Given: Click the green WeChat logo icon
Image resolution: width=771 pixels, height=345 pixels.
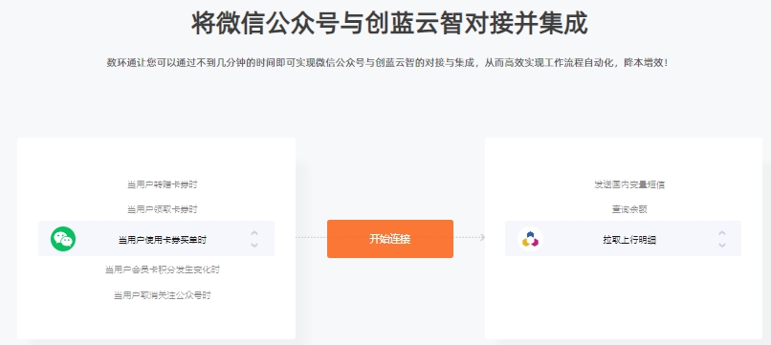Looking at the screenshot, I should coord(63,239).
